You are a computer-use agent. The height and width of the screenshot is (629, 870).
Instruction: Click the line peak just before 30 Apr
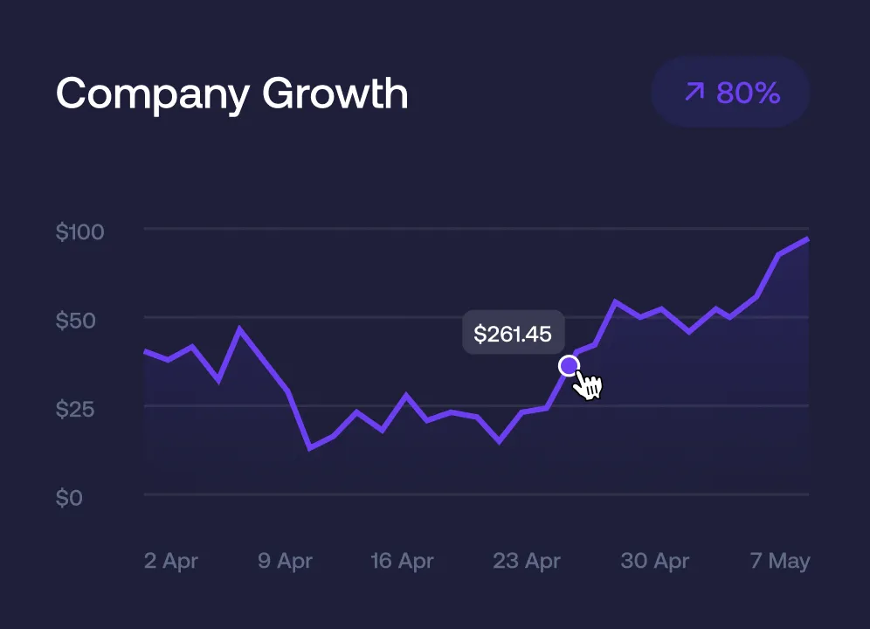(x=616, y=301)
